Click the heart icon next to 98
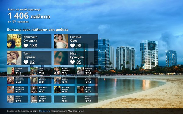This screenshot has width=183, height=114. 73,46
